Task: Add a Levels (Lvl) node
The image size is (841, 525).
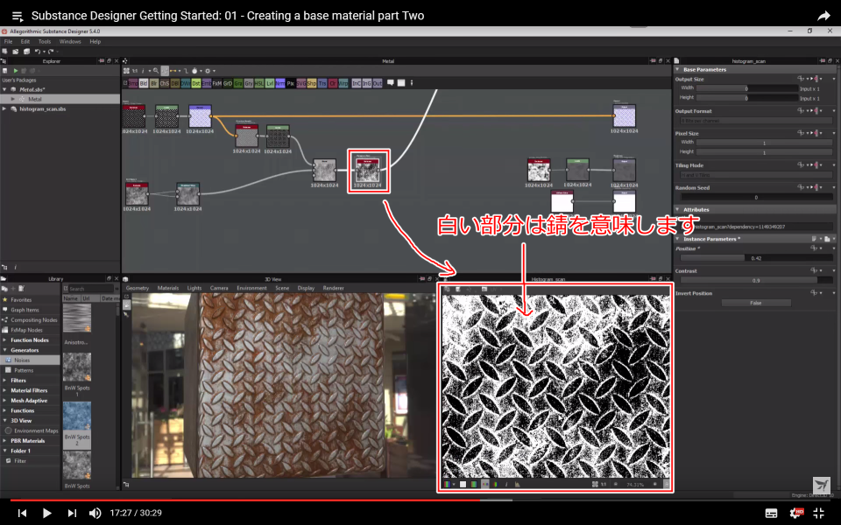Action: (269, 84)
